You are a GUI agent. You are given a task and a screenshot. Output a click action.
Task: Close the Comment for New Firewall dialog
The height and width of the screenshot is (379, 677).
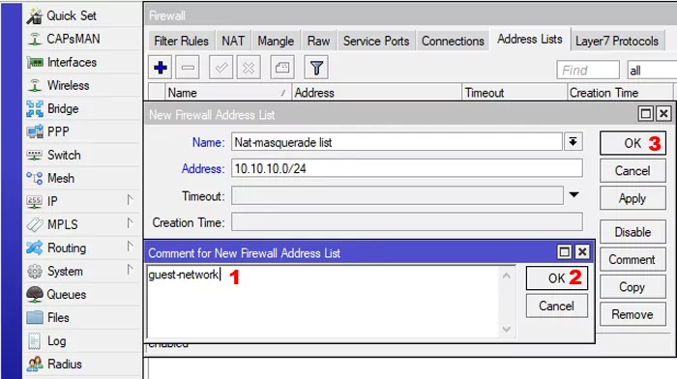tap(582, 252)
